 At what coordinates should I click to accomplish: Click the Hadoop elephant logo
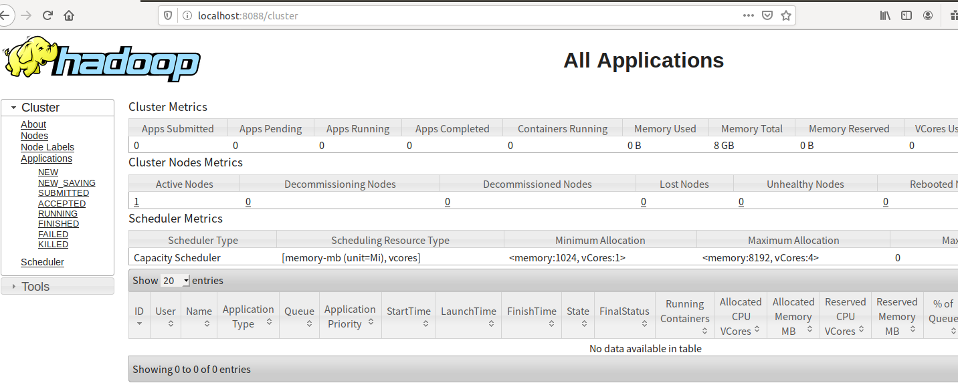(x=102, y=59)
